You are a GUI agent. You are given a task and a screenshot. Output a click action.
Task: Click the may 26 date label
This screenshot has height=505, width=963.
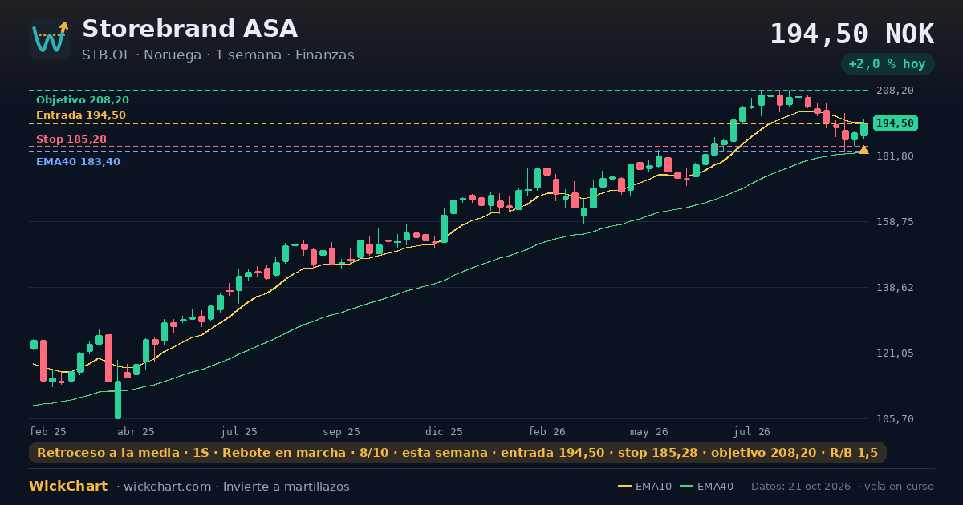point(649,431)
